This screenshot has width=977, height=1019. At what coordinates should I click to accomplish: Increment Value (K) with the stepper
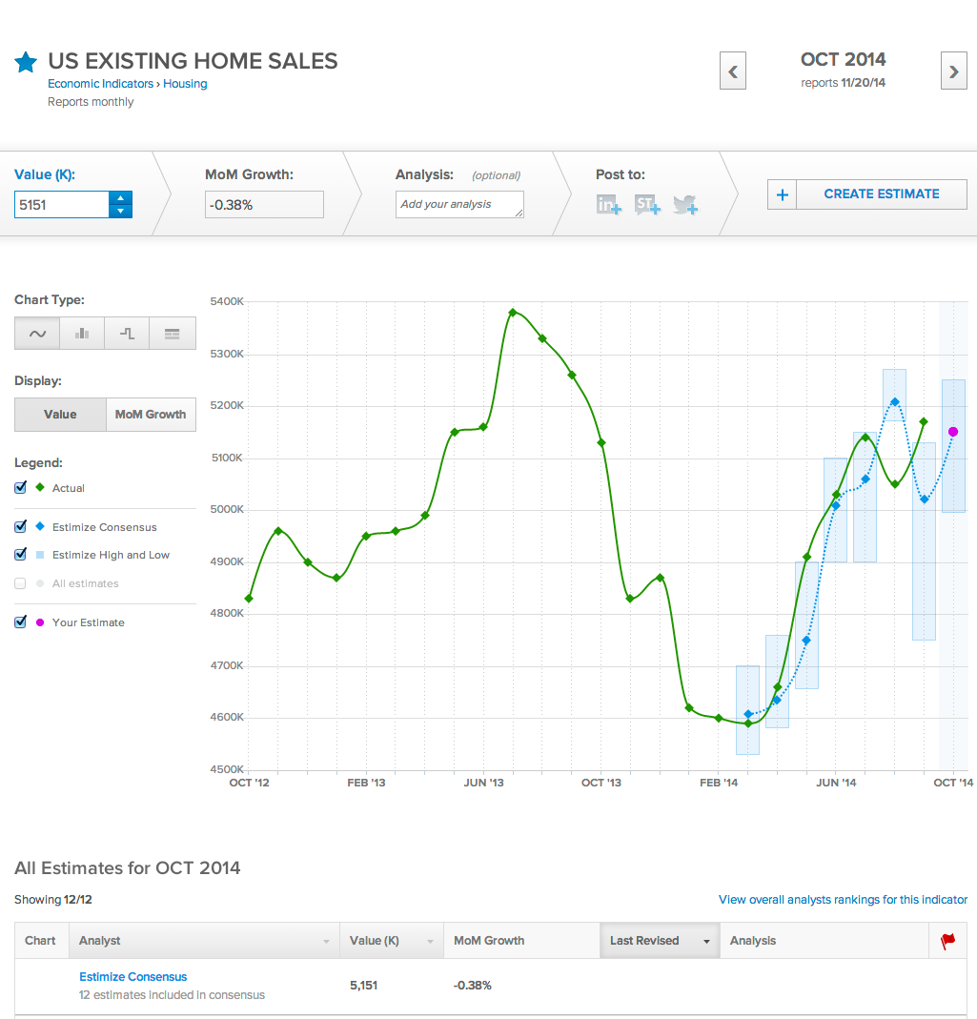121,198
